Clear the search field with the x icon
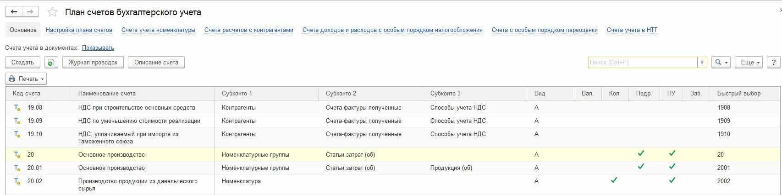The image size is (782, 195). coord(702,63)
